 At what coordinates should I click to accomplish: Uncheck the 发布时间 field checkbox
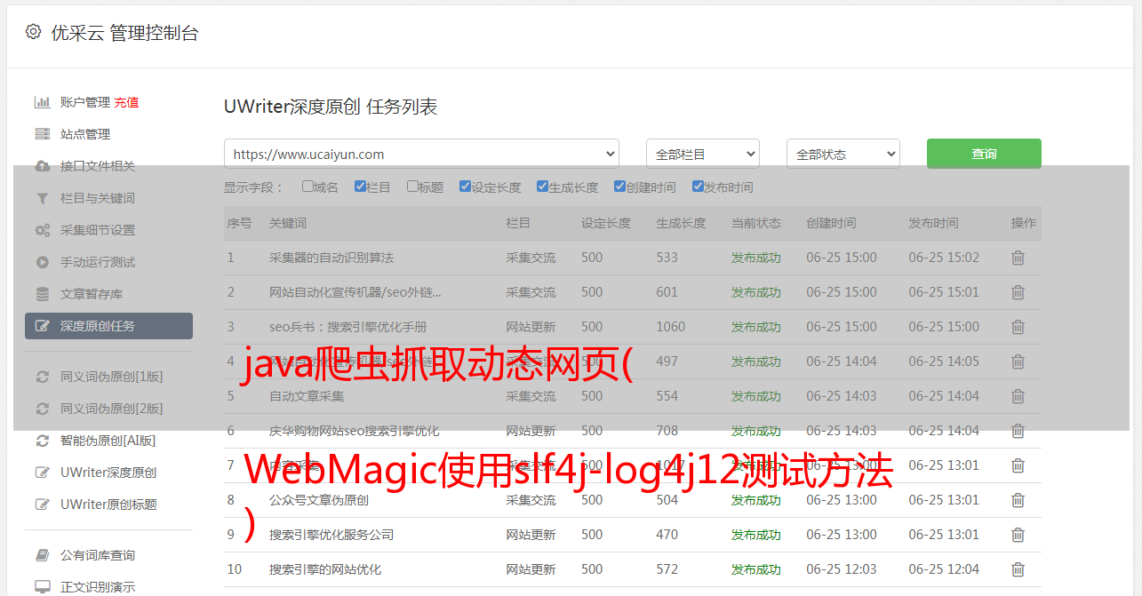(x=698, y=187)
